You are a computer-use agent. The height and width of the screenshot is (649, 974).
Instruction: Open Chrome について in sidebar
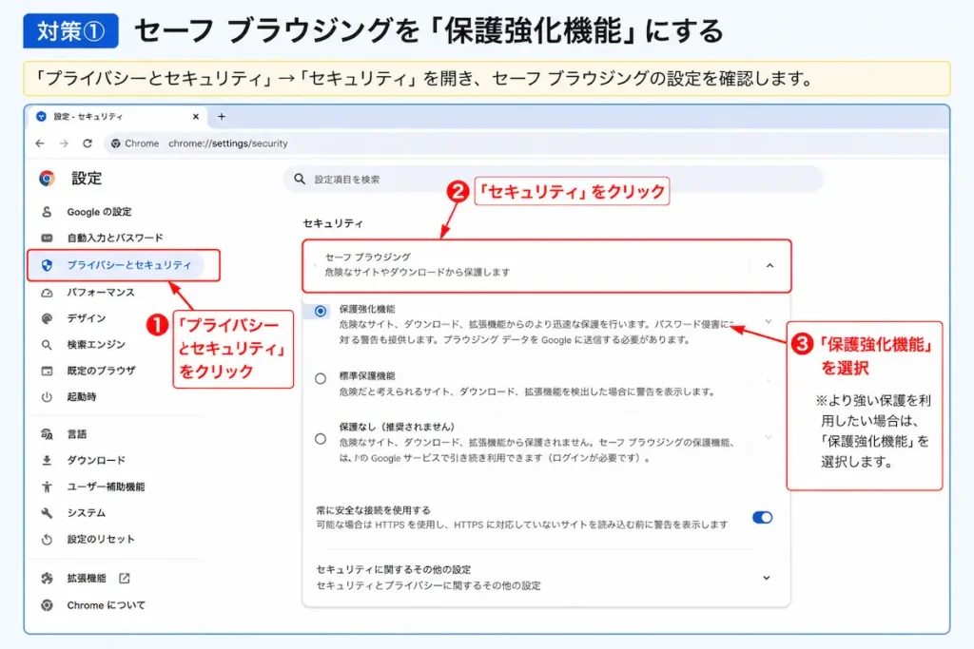[107, 605]
